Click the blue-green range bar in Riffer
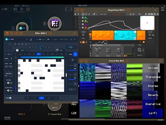Image resolution: width=166 pixels, height=125 pixels. [x=42, y=57]
